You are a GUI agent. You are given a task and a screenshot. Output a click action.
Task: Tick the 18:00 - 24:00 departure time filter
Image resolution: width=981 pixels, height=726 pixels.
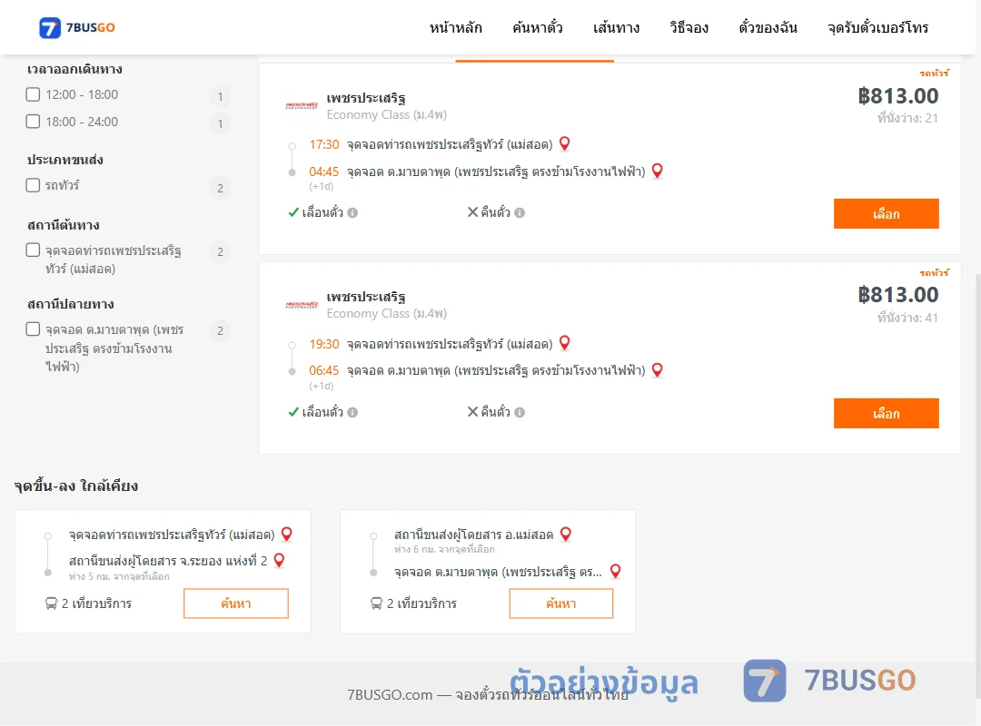point(34,122)
